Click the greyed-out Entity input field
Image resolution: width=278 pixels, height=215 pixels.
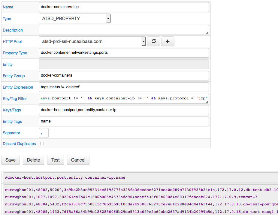pos(124,64)
